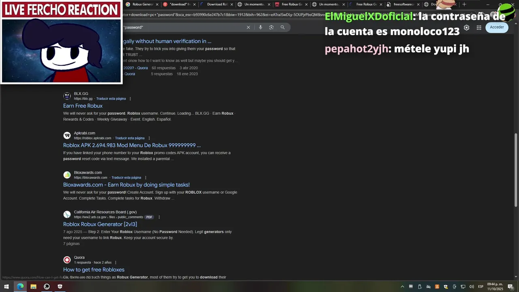
Task: Close the Download Rob tab
Action: coord(231,4)
